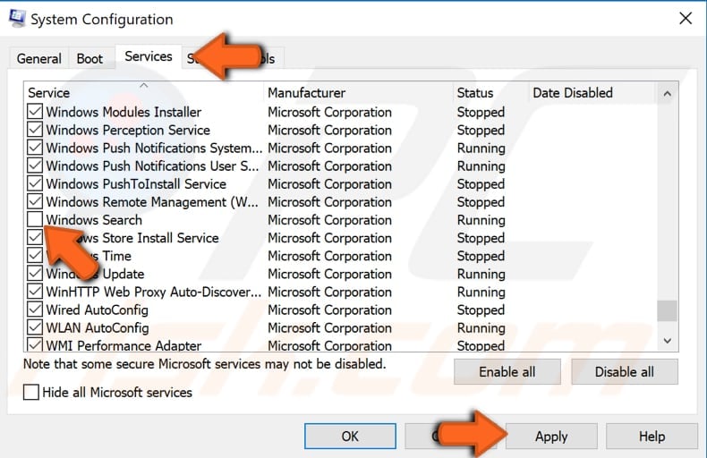
Task: Uncheck Windows Modules Installer service
Action: click(35, 111)
